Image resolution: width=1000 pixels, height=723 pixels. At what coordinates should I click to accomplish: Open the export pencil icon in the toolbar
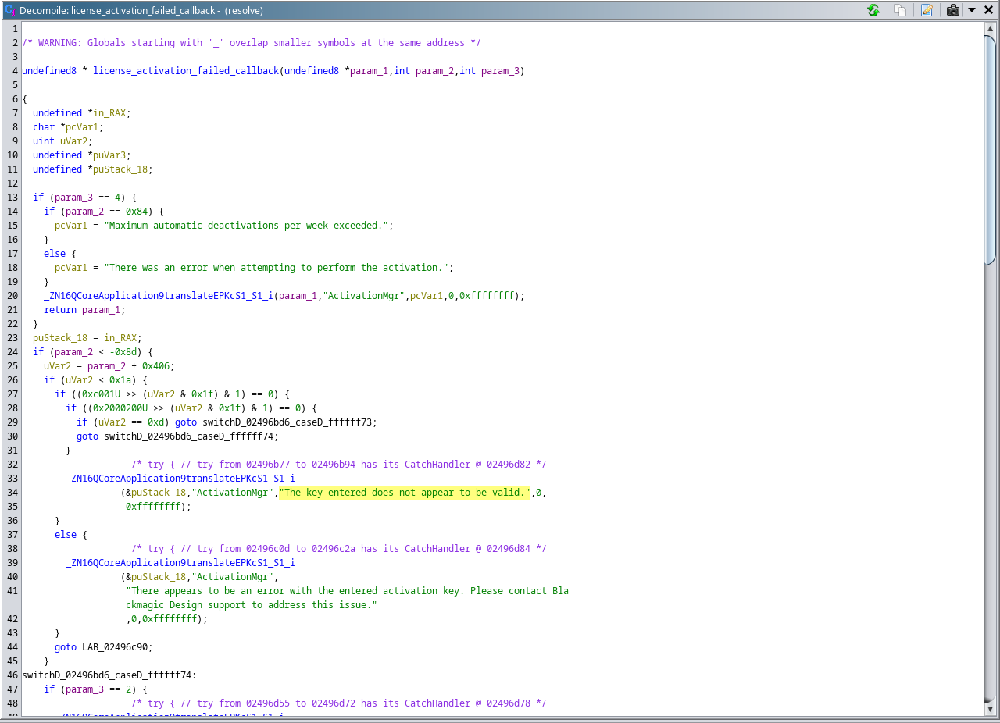[926, 10]
